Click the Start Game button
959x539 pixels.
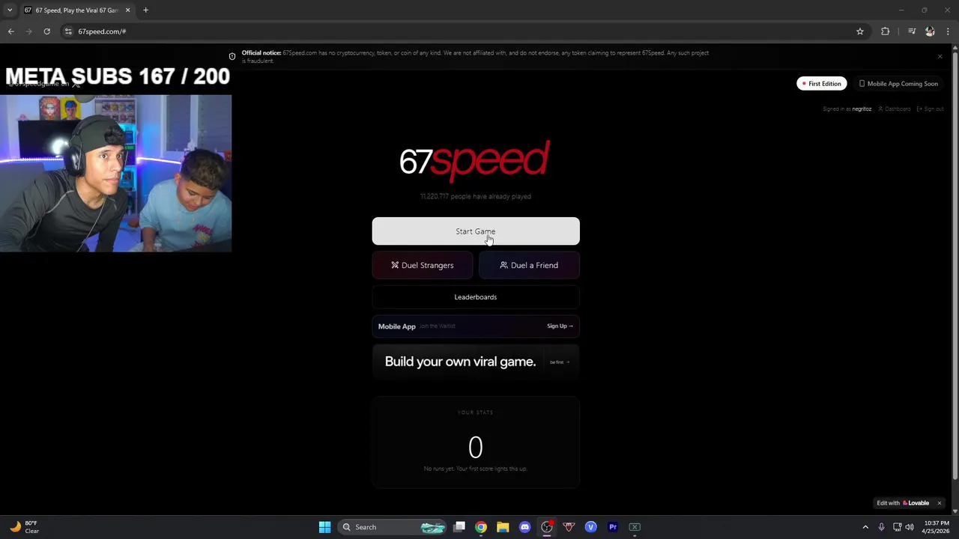(x=476, y=231)
